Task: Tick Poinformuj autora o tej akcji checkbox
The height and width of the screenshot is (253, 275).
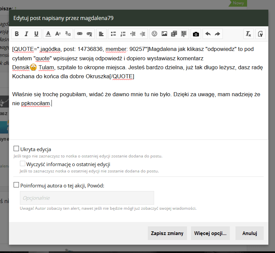Action: (x=16, y=185)
